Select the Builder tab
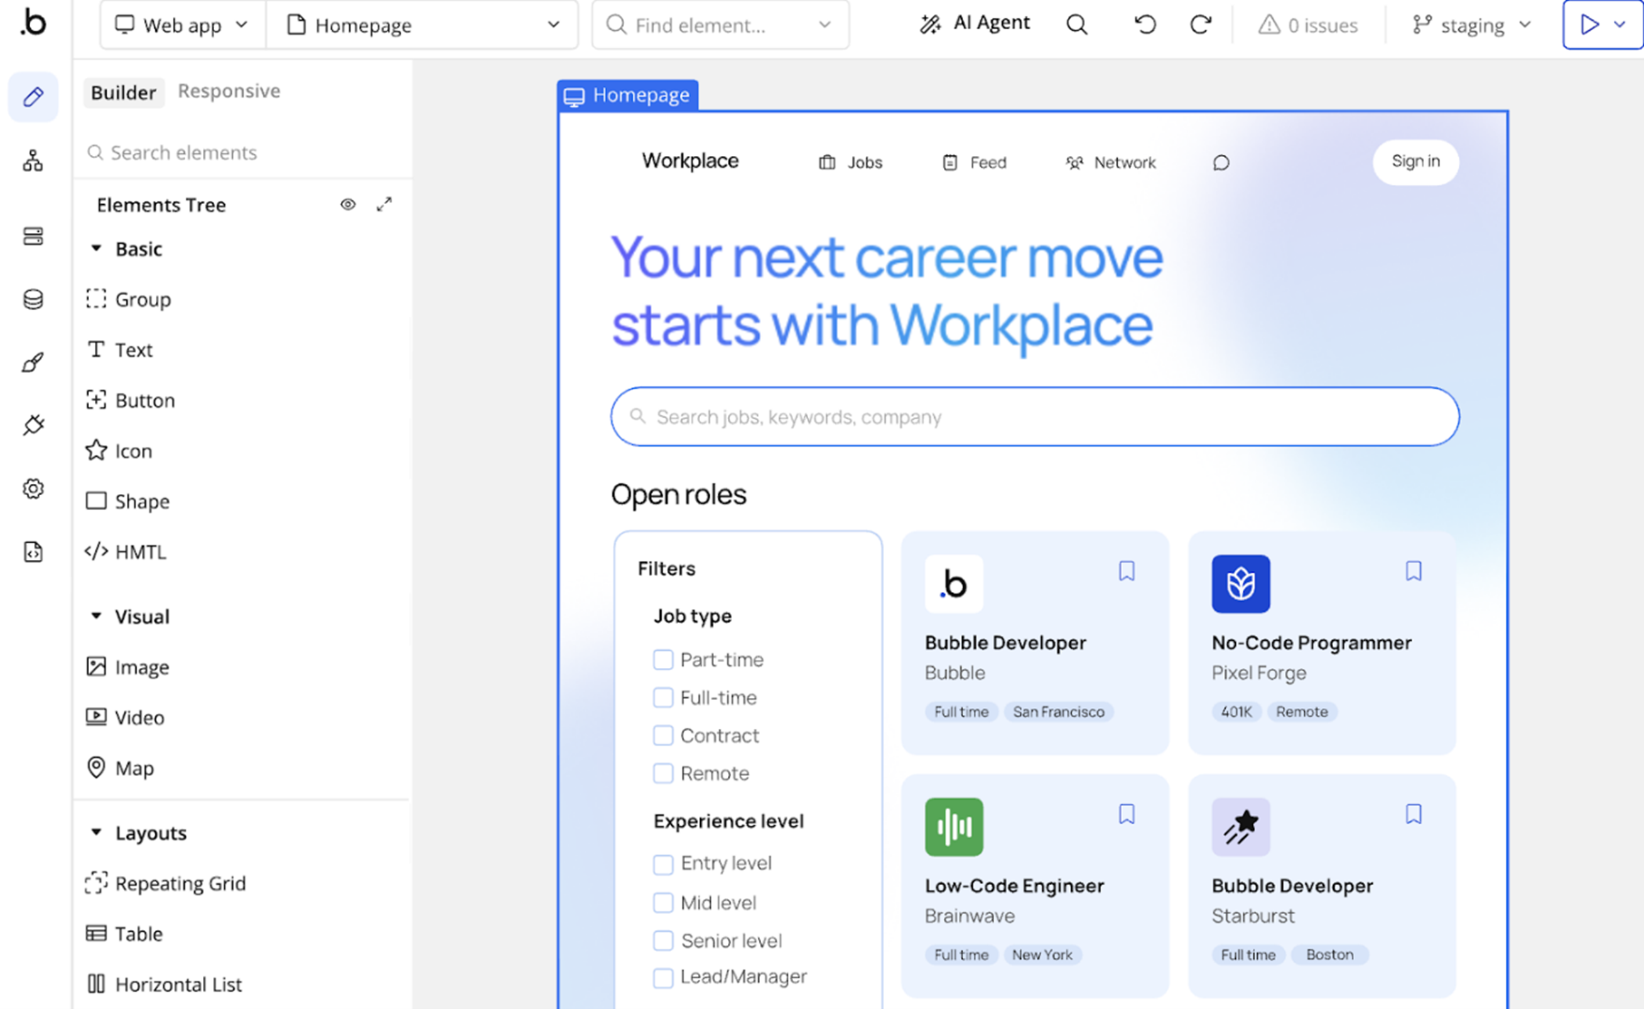The image size is (1644, 1009). [124, 92]
